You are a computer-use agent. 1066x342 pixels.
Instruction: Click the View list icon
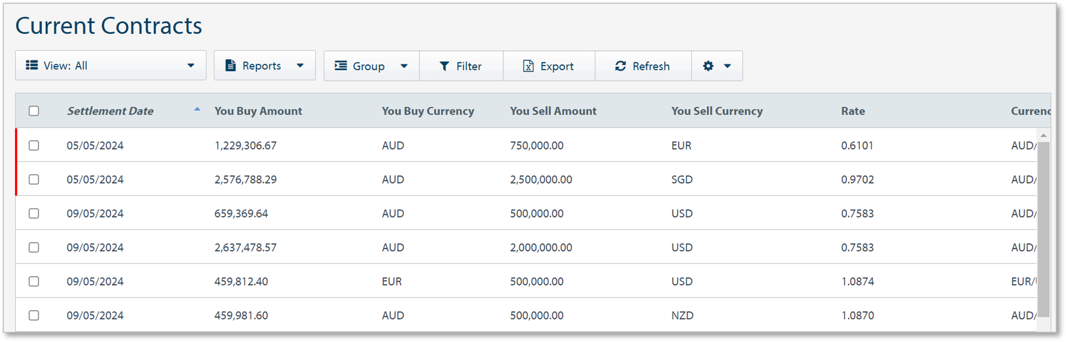click(32, 65)
